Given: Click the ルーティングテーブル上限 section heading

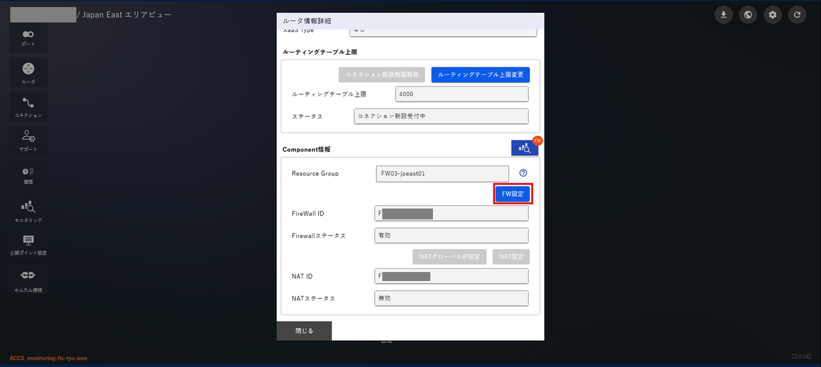Looking at the screenshot, I should 319,51.
